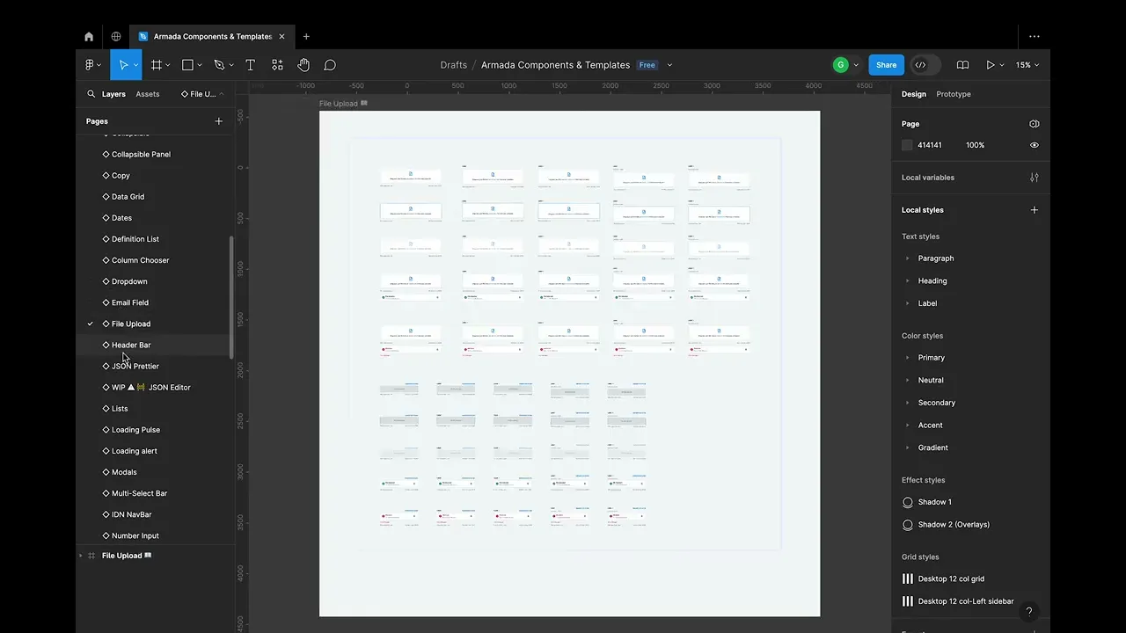Open the help question mark button
1126x633 pixels.
(1029, 612)
